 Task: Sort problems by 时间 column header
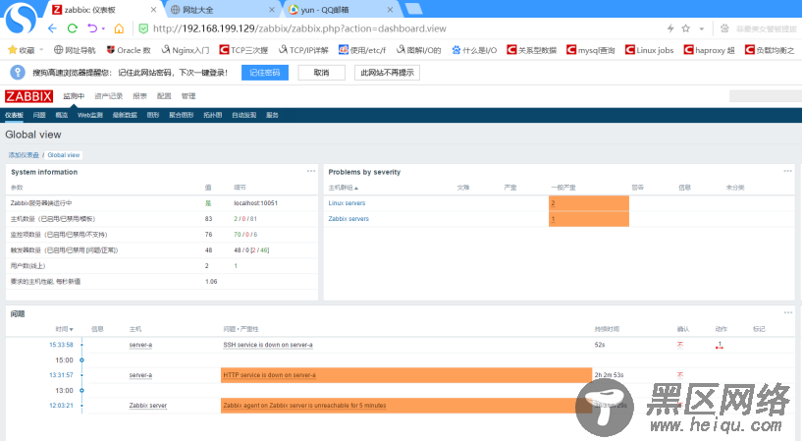(x=65, y=329)
